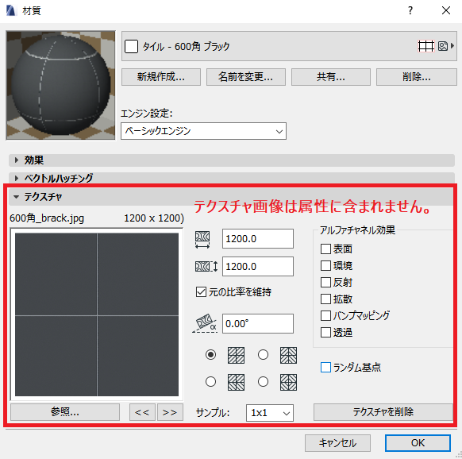This screenshot has width=462, height=459.
Task: Open the サンプル 1x1 dropdown
Action: 270,413
